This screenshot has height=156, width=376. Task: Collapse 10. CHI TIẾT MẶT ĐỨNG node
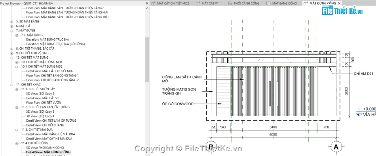tap(11, 58)
